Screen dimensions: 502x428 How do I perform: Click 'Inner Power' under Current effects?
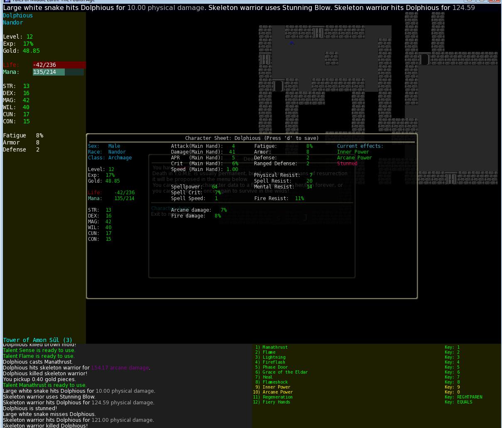click(353, 152)
